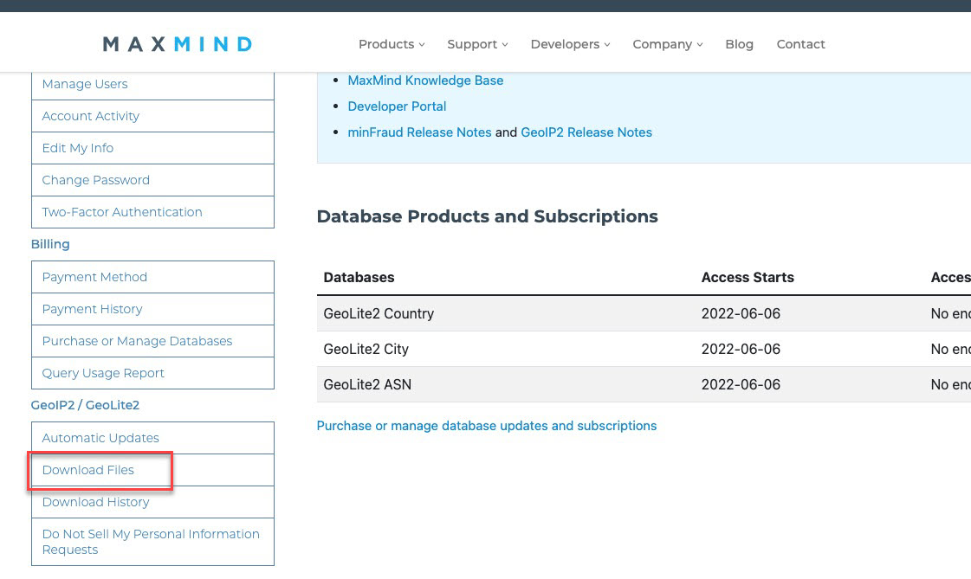Open the Download Files section

point(87,470)
